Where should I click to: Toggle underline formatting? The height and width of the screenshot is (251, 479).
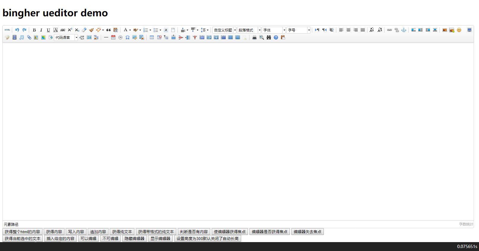[48, 30]
